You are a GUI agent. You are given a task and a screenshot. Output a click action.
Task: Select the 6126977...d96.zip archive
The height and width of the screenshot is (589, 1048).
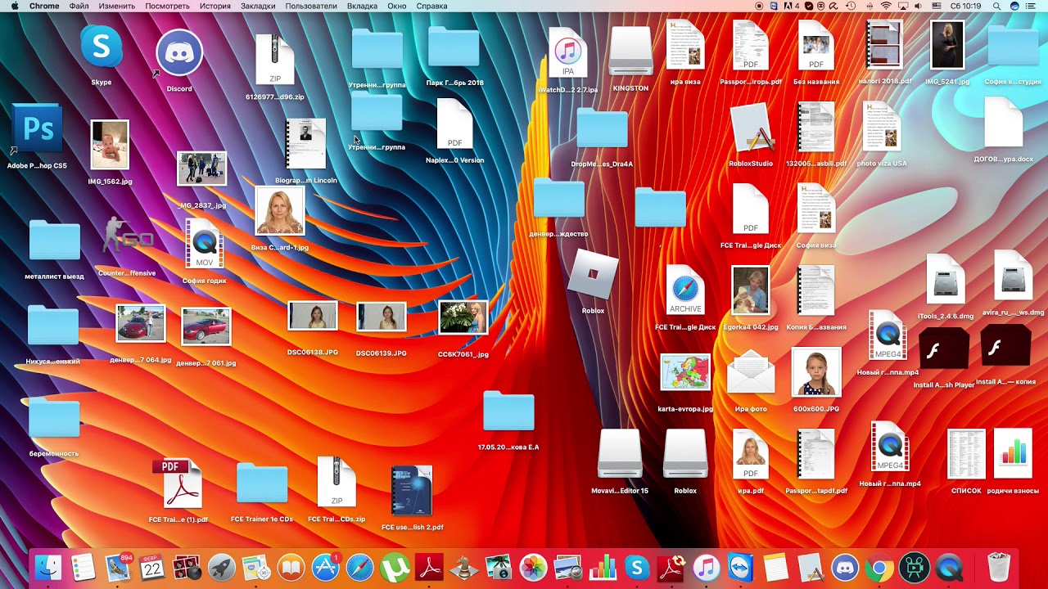pos(275,60)
